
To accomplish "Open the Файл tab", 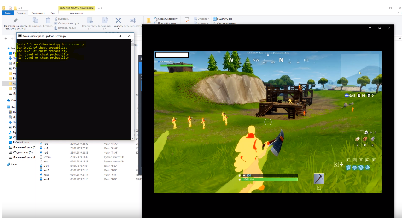I will click(x=8, y=13).
